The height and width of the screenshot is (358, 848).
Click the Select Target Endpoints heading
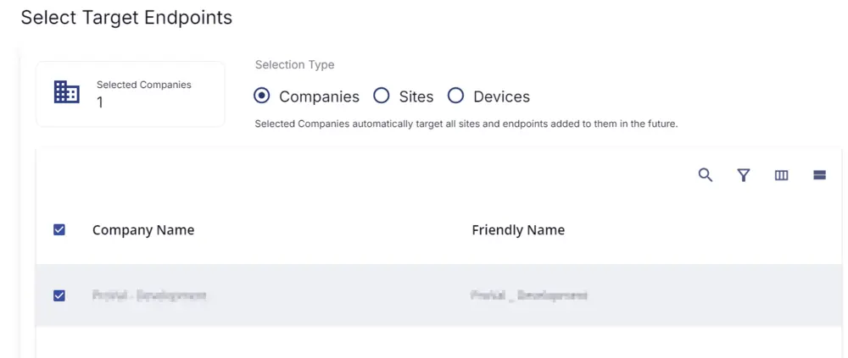click(x=126, y=17)
